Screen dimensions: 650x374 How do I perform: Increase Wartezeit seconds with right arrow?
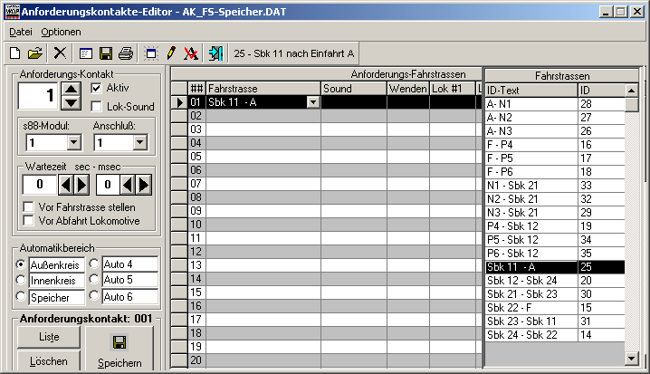[x=81, y=185]
